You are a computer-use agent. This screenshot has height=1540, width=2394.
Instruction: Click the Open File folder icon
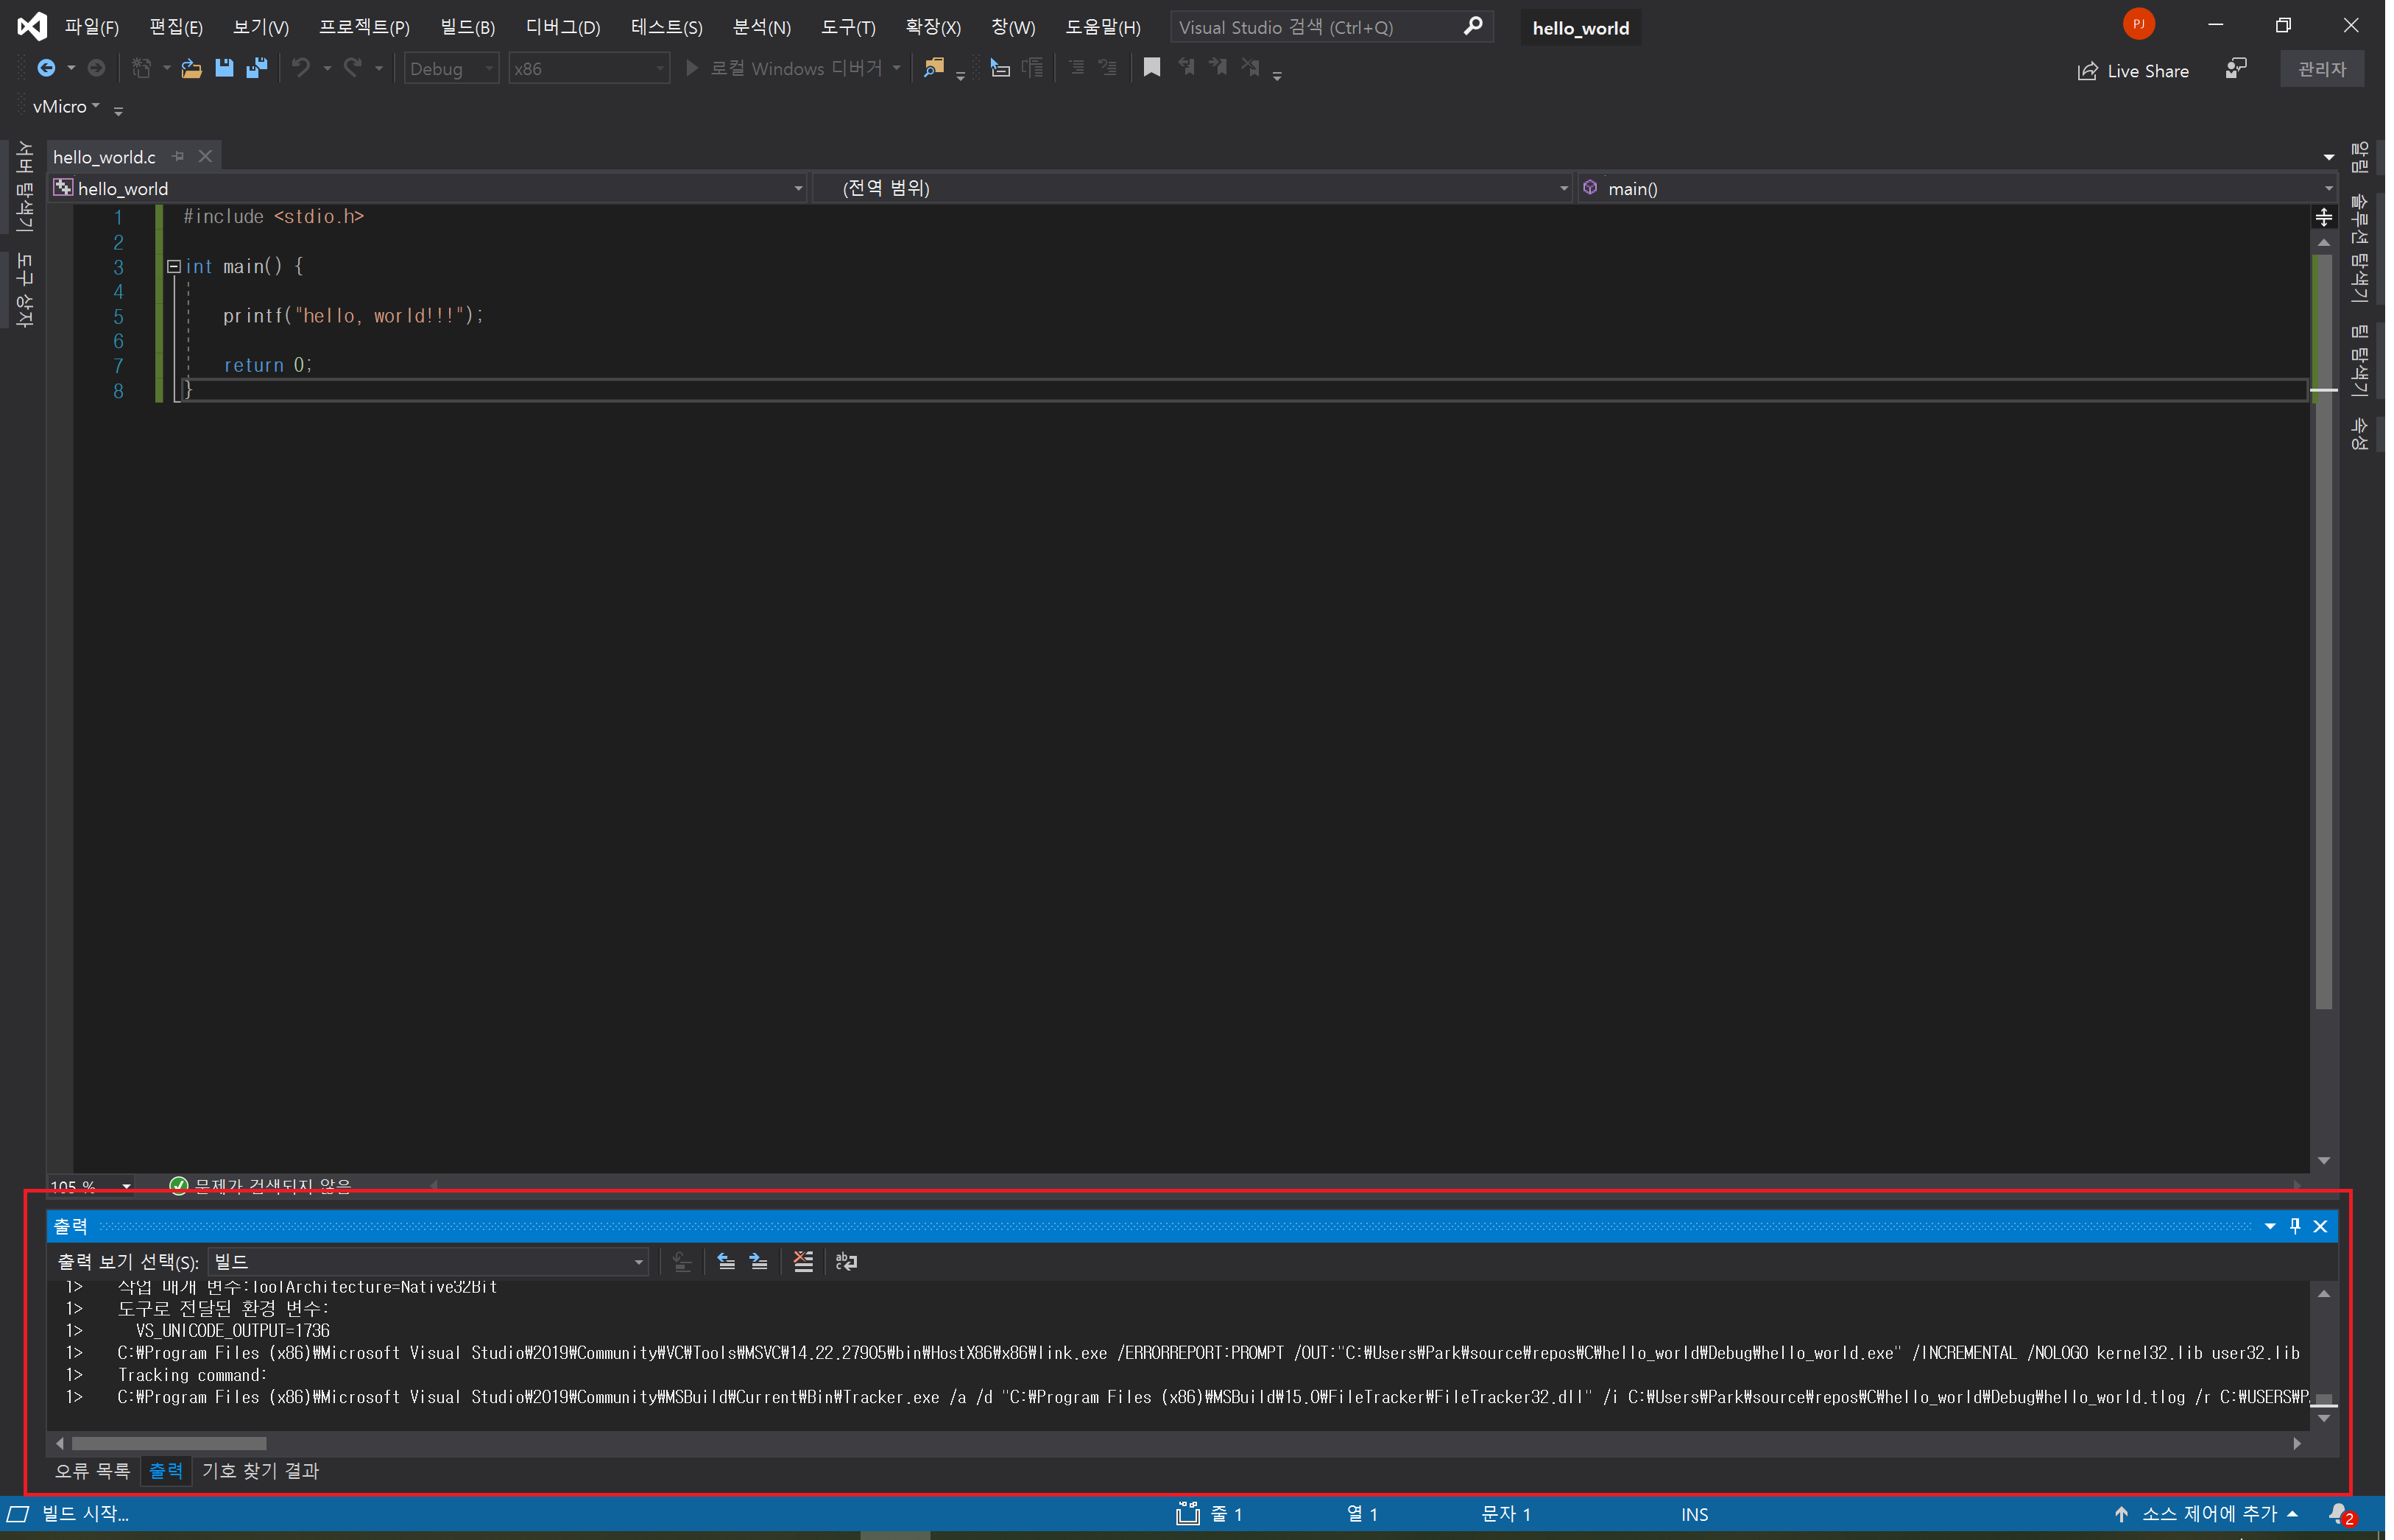(x=192, y=68)
